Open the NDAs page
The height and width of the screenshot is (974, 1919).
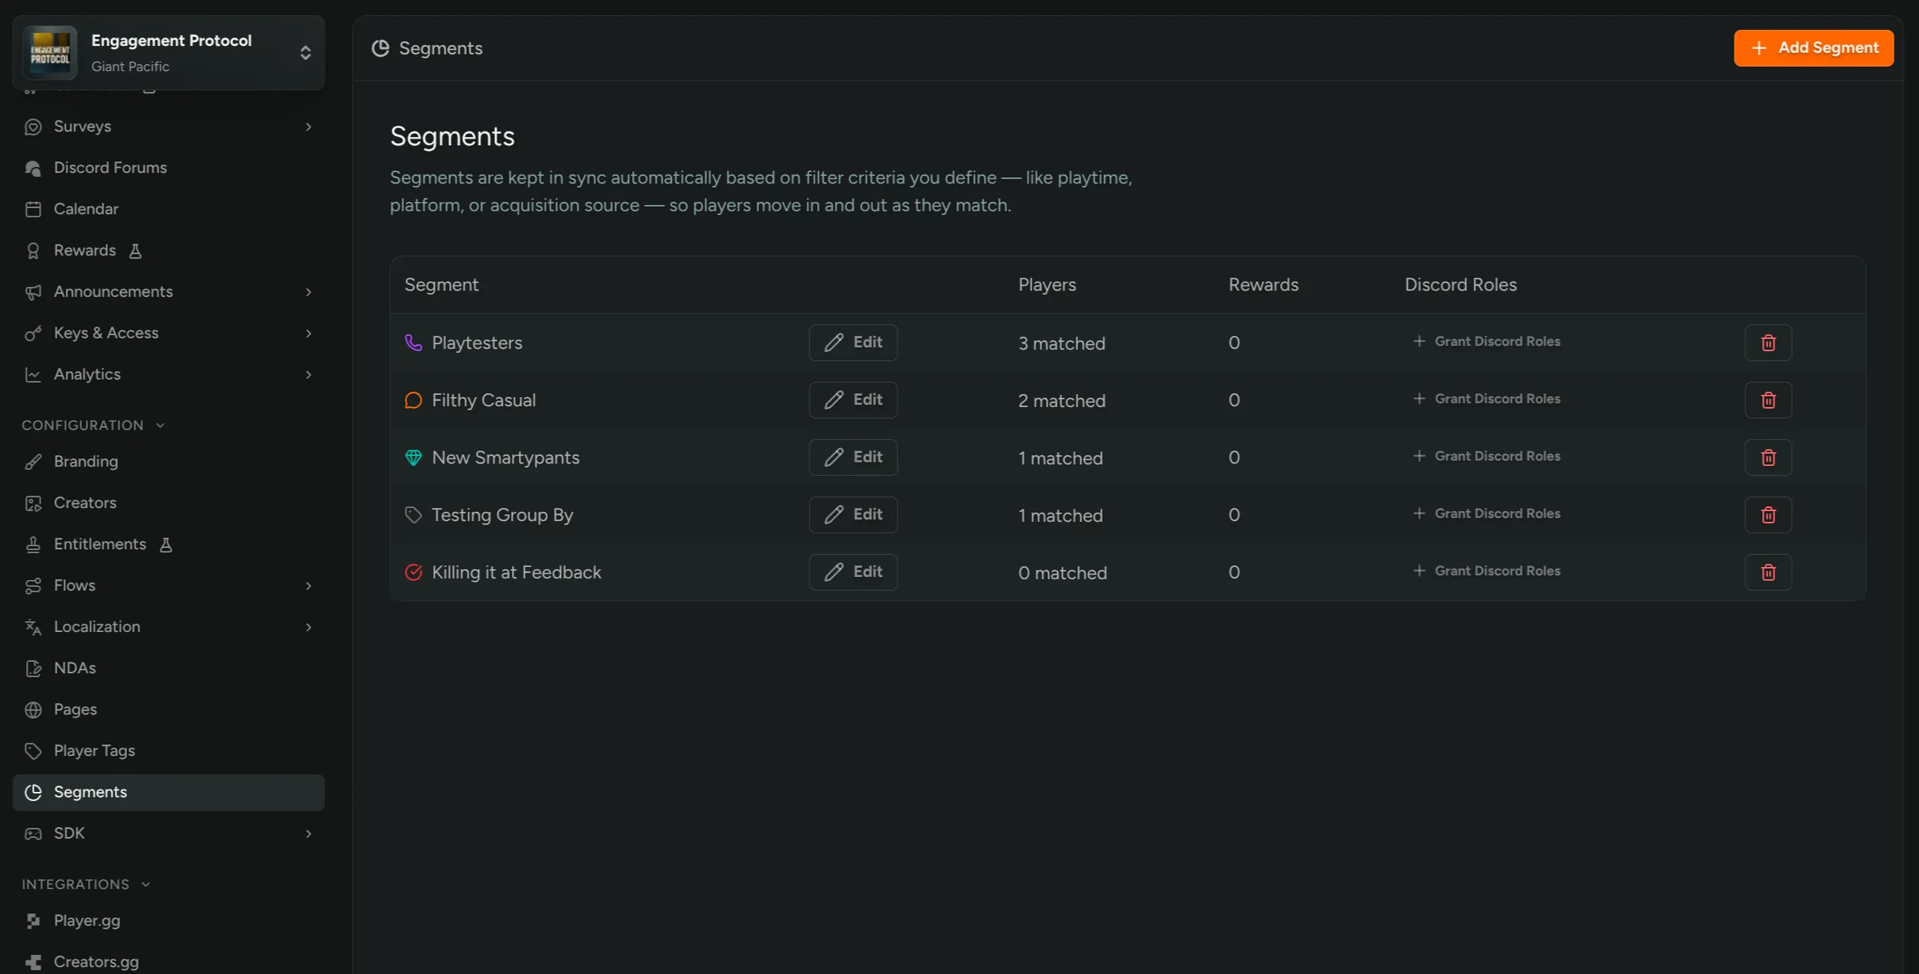[x=168, y=669]
